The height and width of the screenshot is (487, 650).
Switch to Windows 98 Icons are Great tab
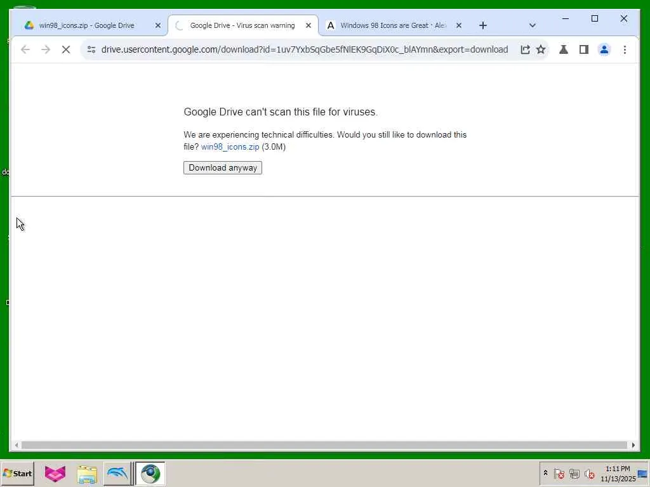tap(392, 25)
